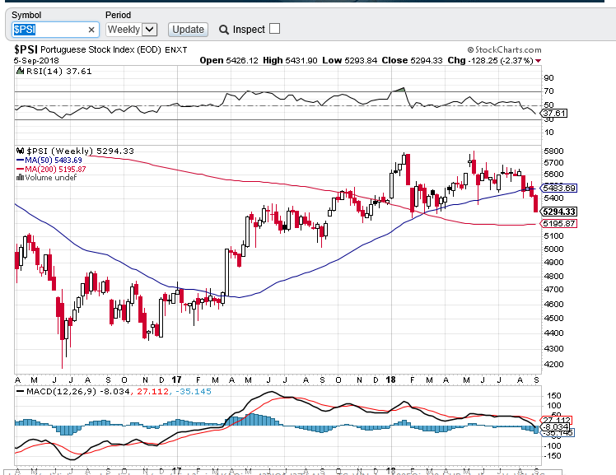Click the Close 5294.33 value in header
This screenshot has width=616, height=475.
(412, 60)
